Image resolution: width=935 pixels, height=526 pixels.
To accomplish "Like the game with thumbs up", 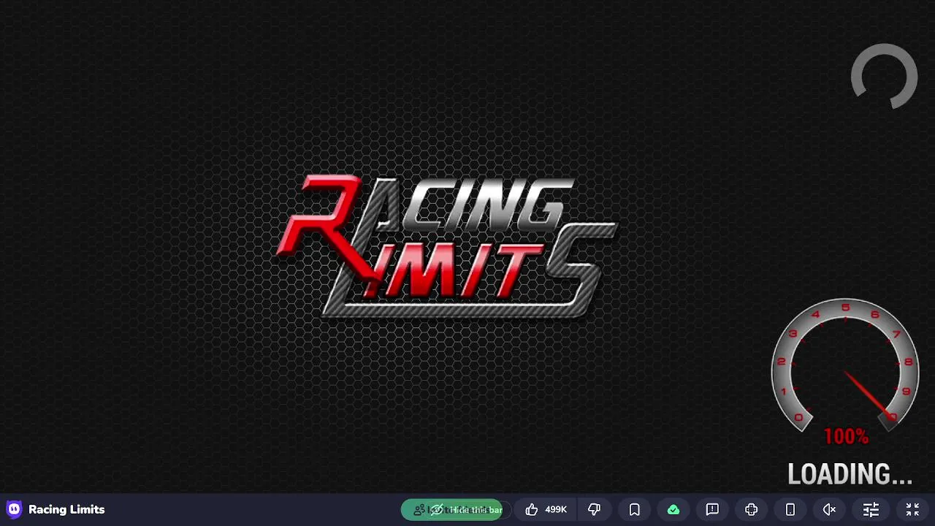I will [x=532, y=510].
